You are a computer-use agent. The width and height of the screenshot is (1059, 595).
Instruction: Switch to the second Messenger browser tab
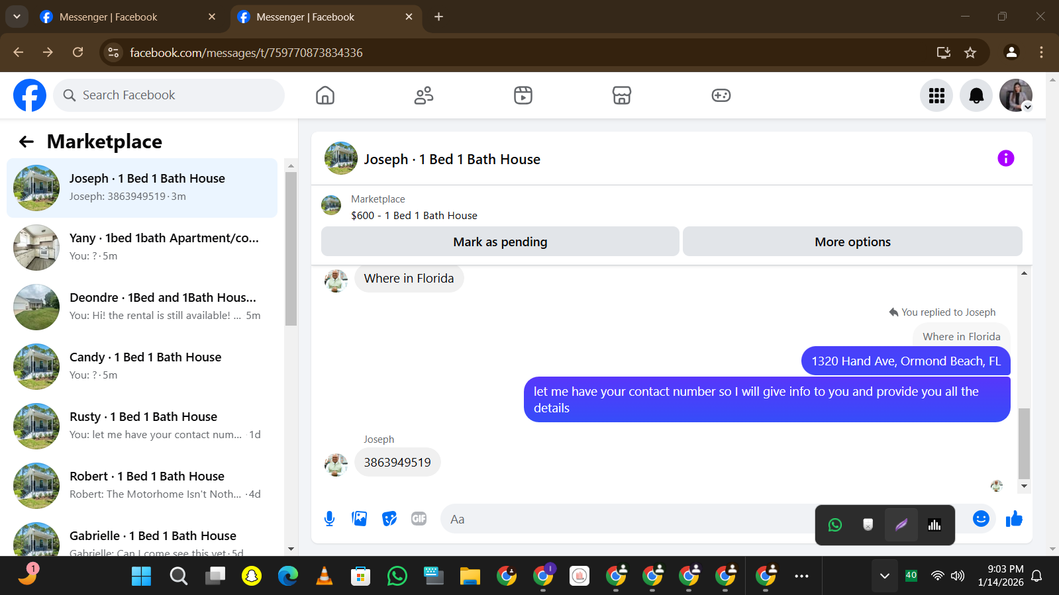325,17
